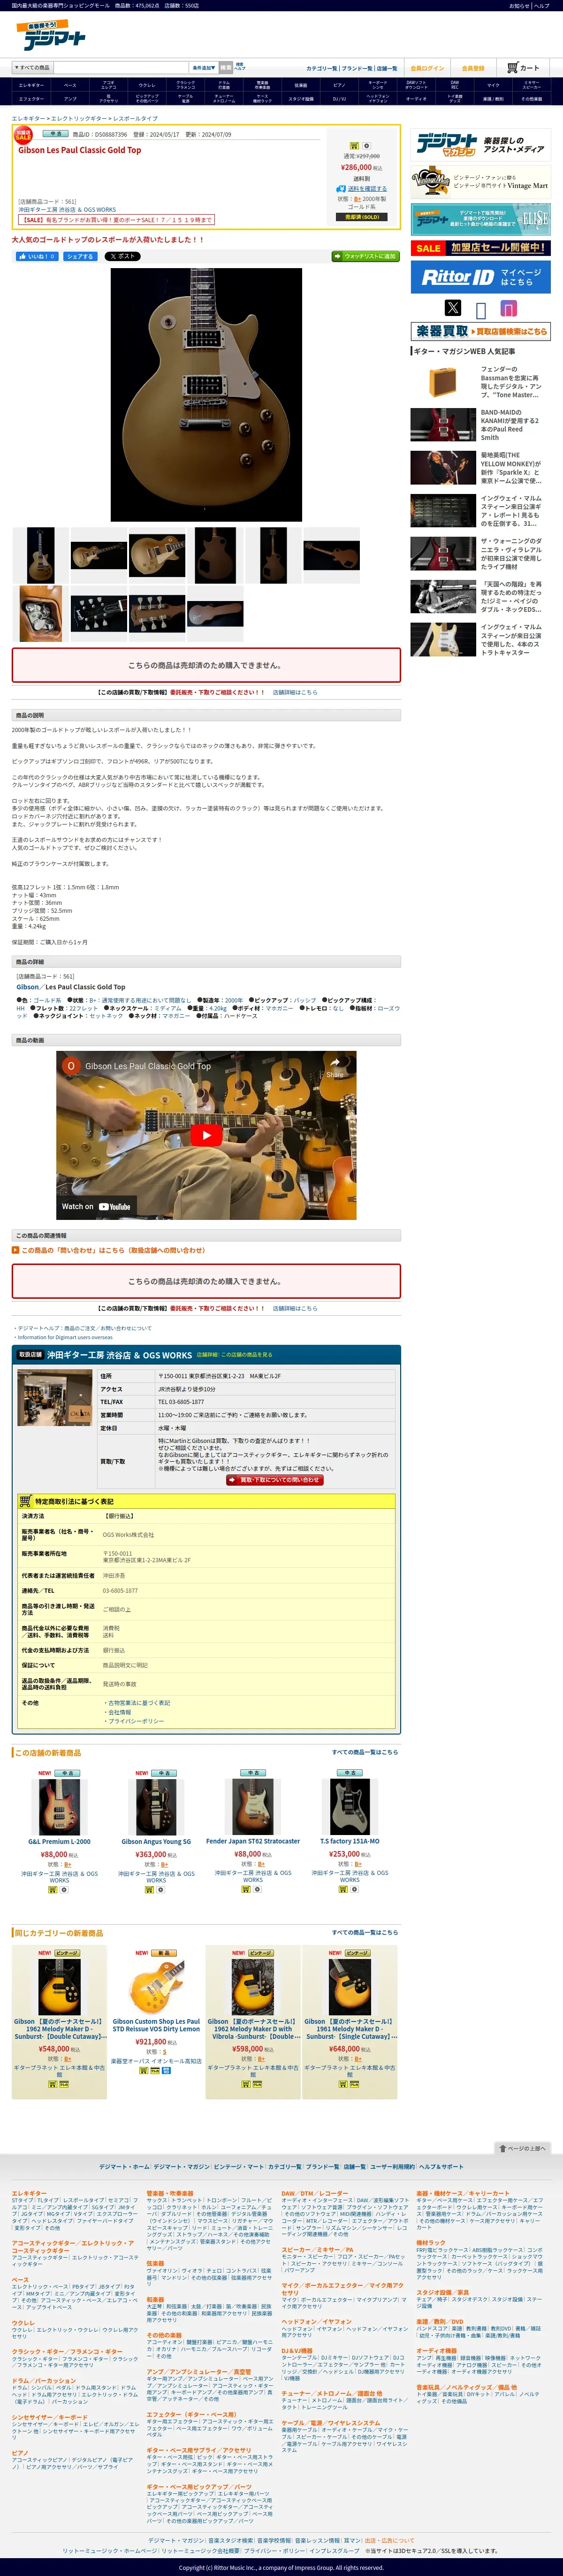Image resolution: width=563 pixels, height=2576 pixels.
Task: Click the ページの上部へ back-to-top button
Action: click(522, 2148)
